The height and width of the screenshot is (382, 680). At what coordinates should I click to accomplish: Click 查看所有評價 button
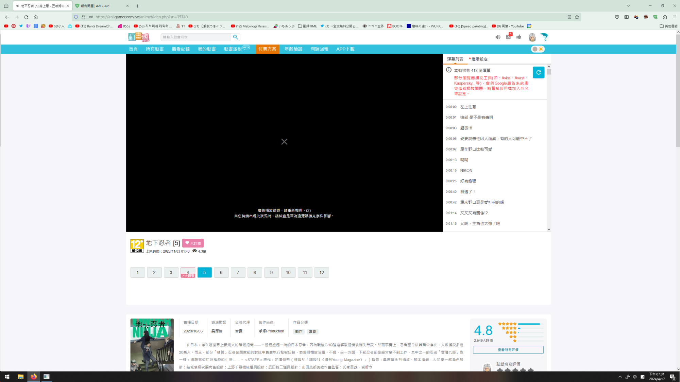(x=508, y=350)
